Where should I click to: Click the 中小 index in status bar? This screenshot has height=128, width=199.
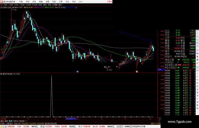point(81,126)
